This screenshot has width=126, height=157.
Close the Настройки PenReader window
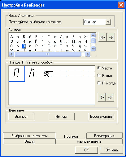coord(121,5)
